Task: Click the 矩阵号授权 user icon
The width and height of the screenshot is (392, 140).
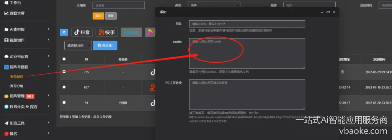Action: point(7,67)
